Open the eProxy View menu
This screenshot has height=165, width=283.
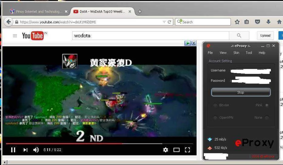223,53
